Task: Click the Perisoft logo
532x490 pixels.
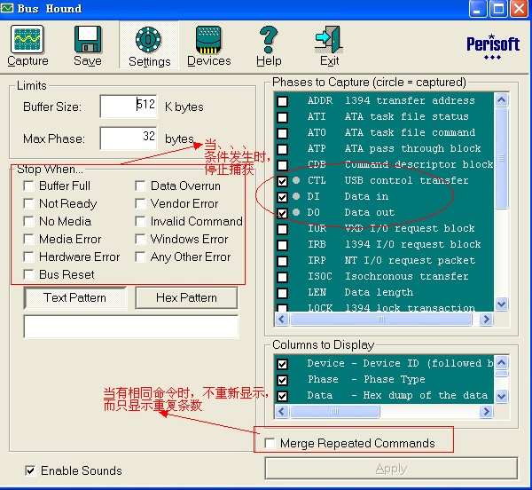Action: [493, 47]
